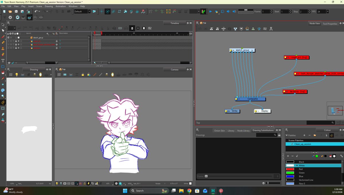Increase Stop value with stepper up arrow
The width and height of the screenshot is (344, 195).
point(309,11)
